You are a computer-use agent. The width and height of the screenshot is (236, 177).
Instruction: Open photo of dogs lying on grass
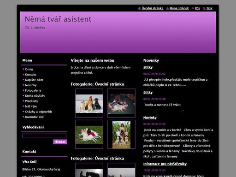[x=89, y=135]
